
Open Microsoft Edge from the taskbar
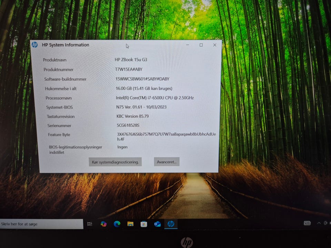tap(117, 224)
